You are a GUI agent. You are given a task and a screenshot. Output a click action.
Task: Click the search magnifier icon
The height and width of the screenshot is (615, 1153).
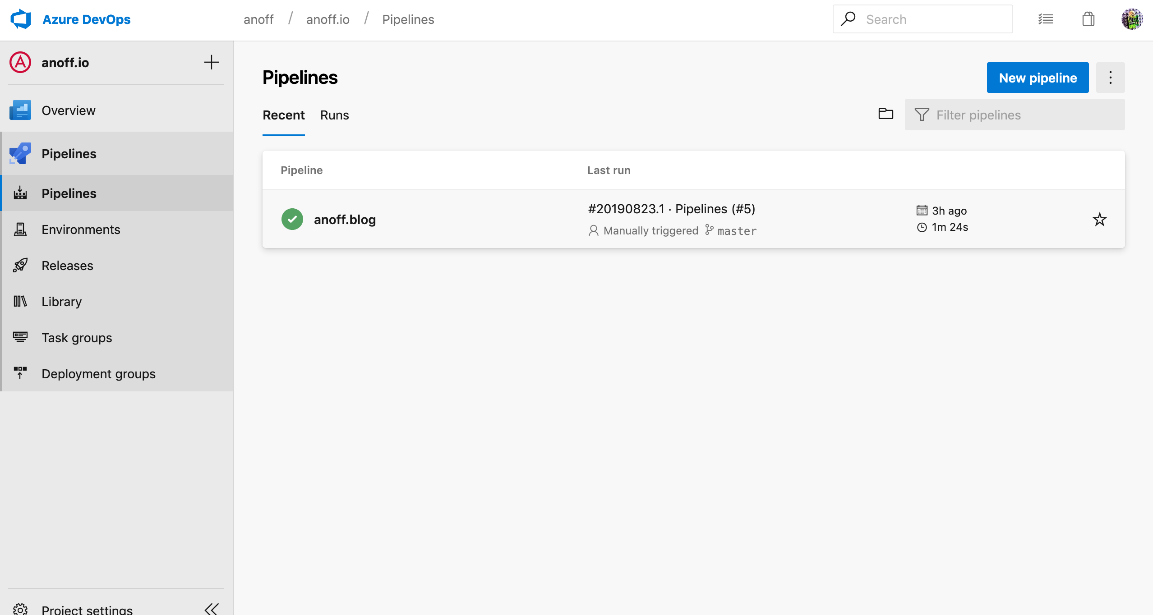click(848, 19)
